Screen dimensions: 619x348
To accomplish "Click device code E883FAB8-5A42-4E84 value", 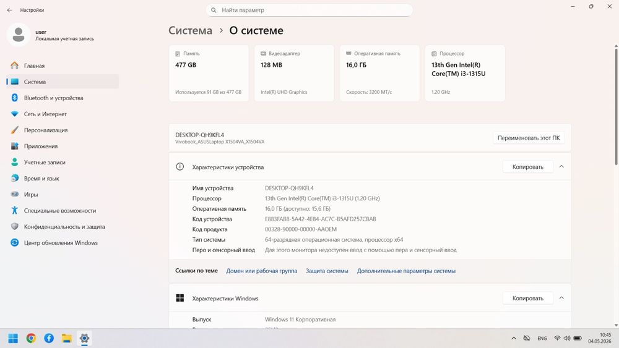I will click(x=320, y=219).
